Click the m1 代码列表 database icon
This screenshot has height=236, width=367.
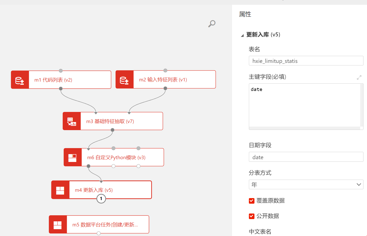pyautogui.click(x=20, y=80)
